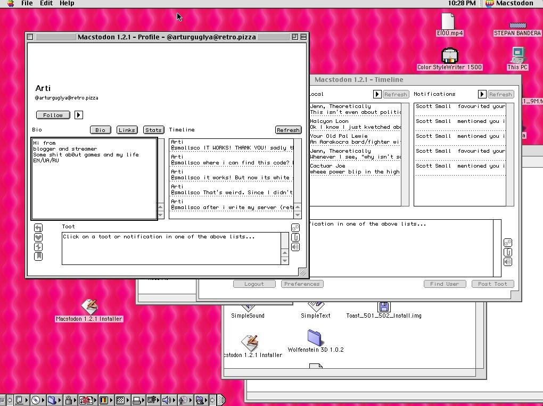543x406 pixels.
Task: Click Bio box scroll up arrow
Action: point(160,208)
